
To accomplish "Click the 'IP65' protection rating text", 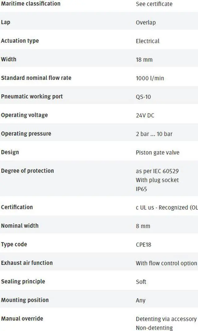I will (x=141, y=189).
